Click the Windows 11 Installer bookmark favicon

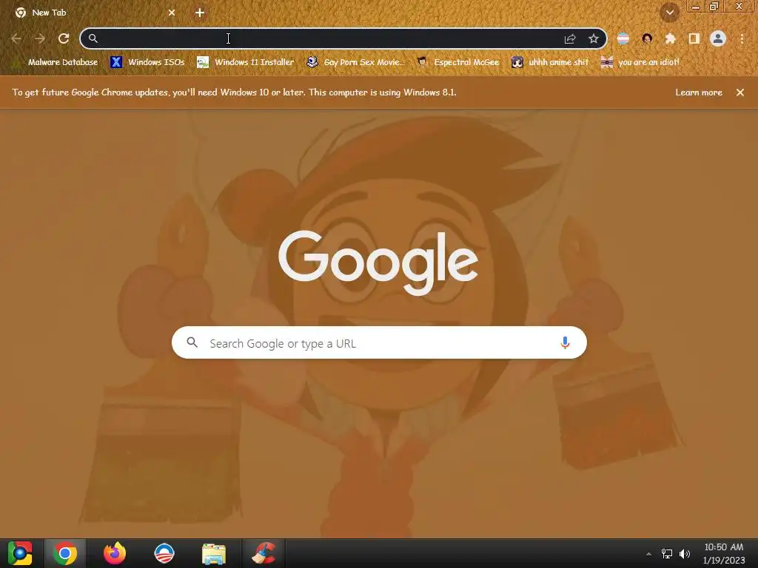tap(203, 62)
